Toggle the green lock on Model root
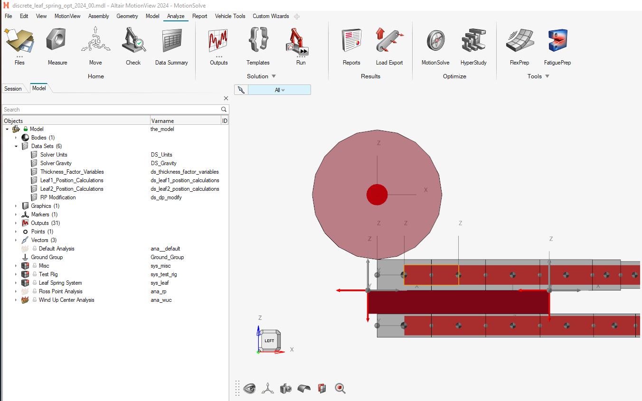Image resolution: width=642 pixels, height=401 pixels. pos(26,129)
